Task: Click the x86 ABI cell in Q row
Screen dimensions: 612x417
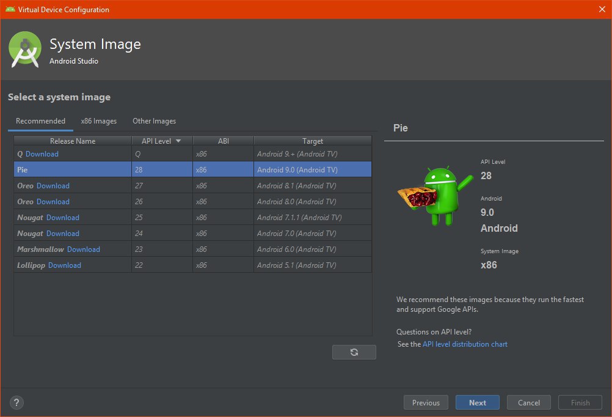Action: (x=224, y=154)
